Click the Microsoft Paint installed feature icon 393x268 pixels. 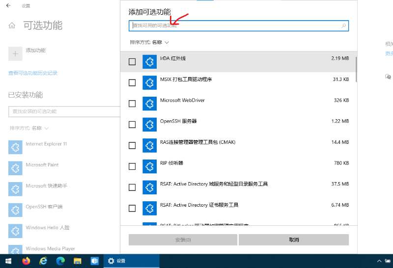pyautogui.click(x=15, y=168)
